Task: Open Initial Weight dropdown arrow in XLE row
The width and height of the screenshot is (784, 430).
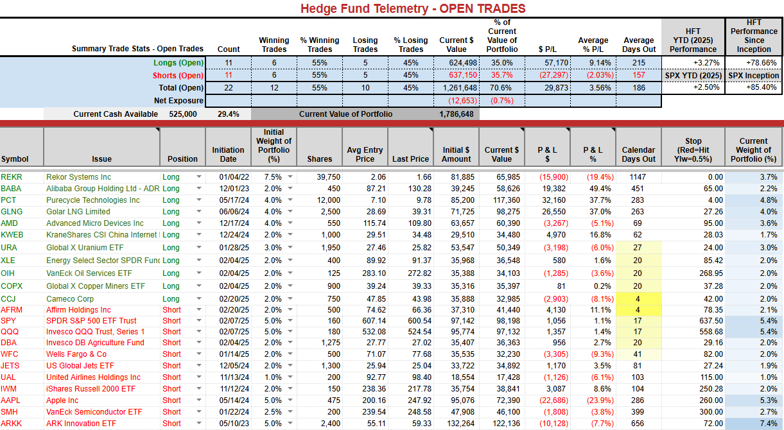Action: click(291, 261)
